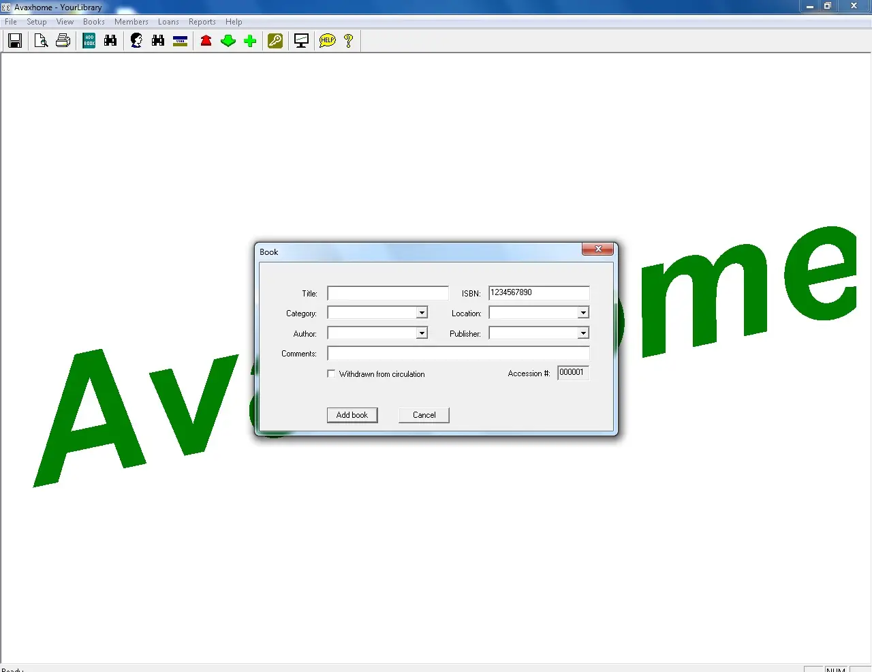
Task: Click the green down arrow icon
Action: (x=228, y=41)
